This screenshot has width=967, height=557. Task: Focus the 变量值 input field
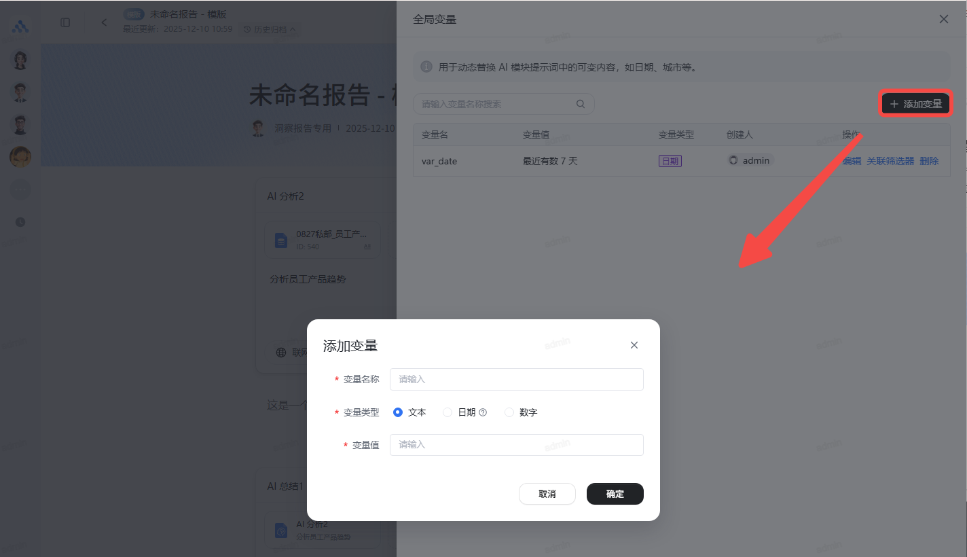517,445
